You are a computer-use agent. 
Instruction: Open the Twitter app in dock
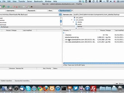[x=76, y=88]
